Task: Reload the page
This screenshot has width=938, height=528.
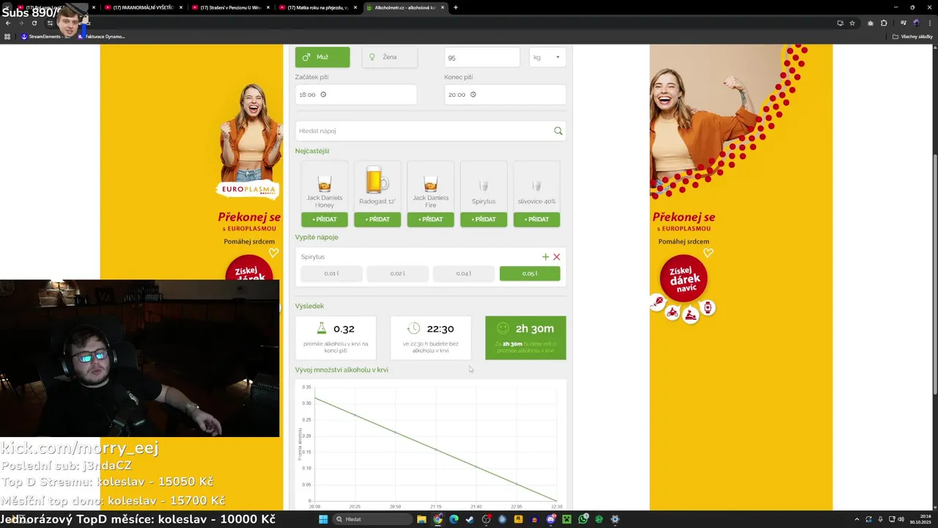Action: click(34, 23)
